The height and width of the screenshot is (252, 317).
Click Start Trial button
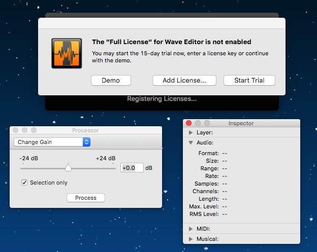click(249, 80)
